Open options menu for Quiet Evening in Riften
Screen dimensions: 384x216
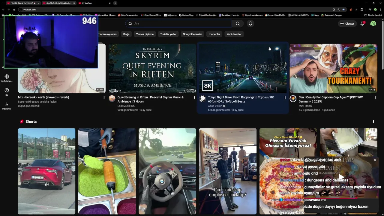(195, 97)
